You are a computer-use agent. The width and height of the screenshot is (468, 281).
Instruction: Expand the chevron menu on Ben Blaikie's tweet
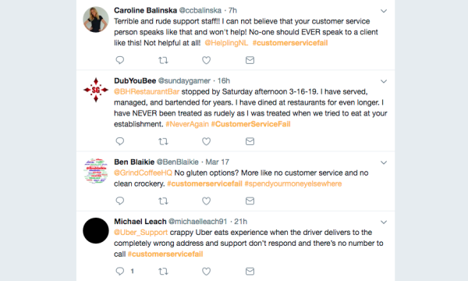pos(384,162)
